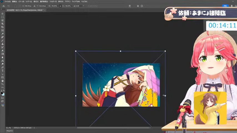Toggle Quick Mask mode
This screenshot has height=133, width=237.
tap(2, 98)
